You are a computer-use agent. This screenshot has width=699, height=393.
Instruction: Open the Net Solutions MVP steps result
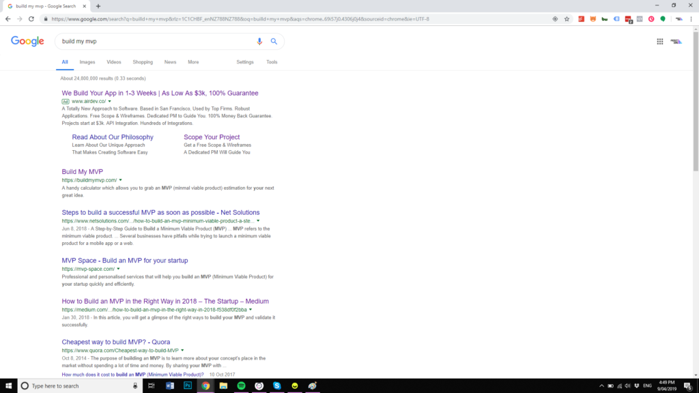[160, 213]
